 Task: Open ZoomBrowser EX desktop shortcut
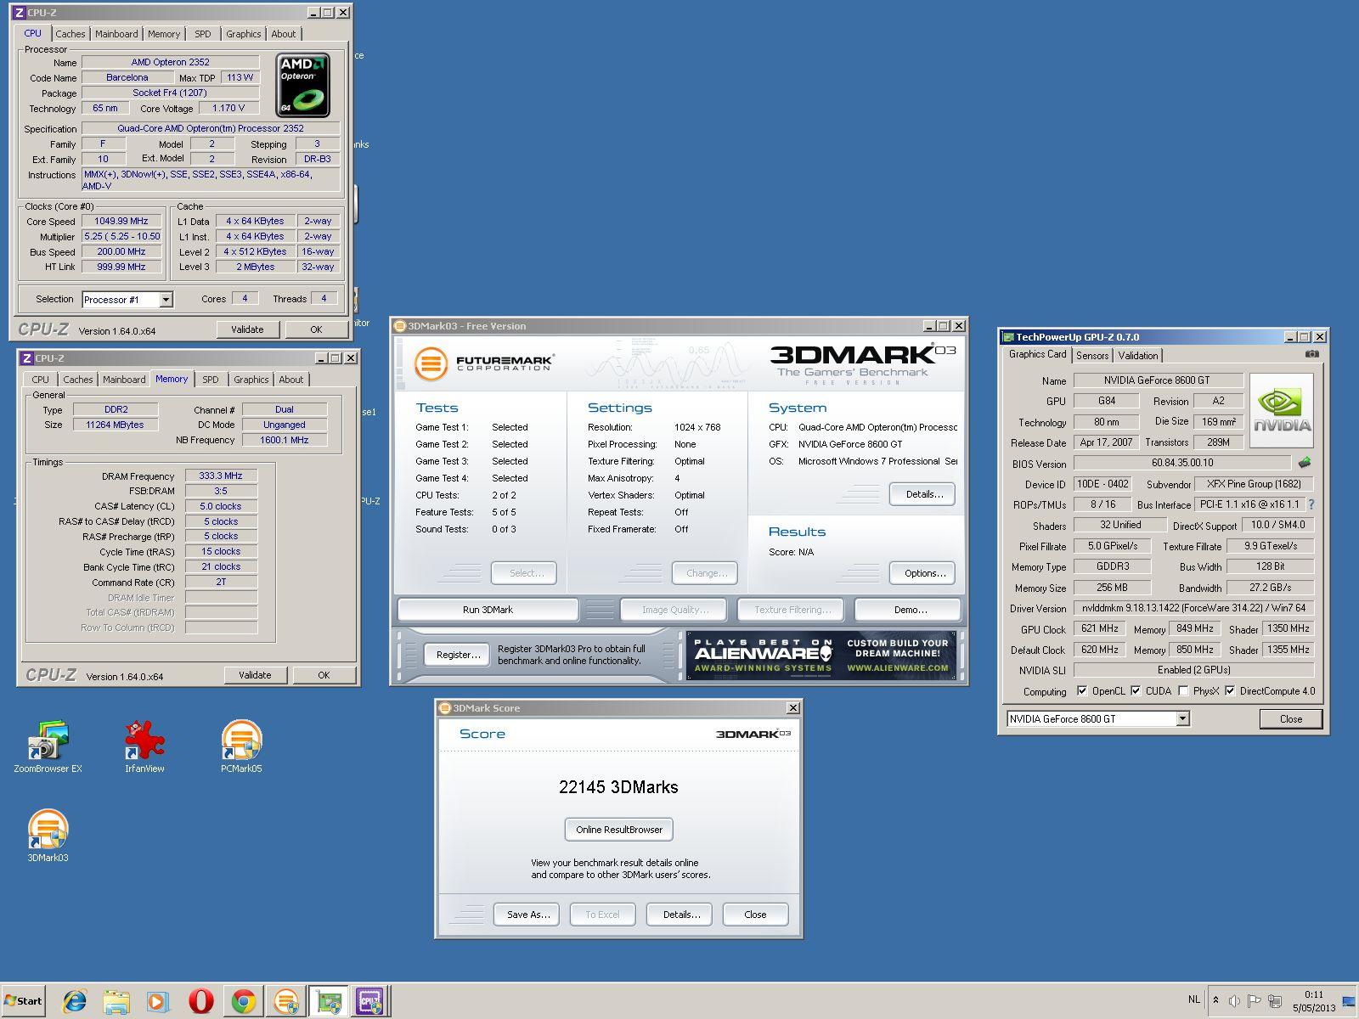48,746
